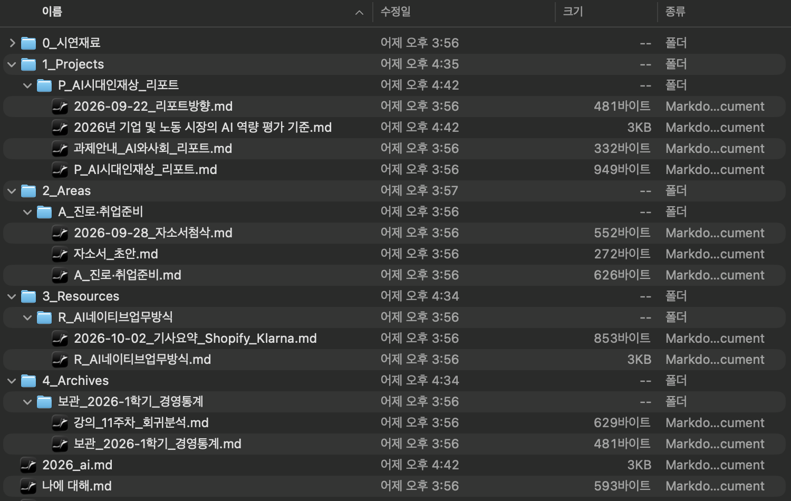This screenshot has height=501, width=791.
Task: Click the 2_Areas folder icon
Action: tap(28, 191)
